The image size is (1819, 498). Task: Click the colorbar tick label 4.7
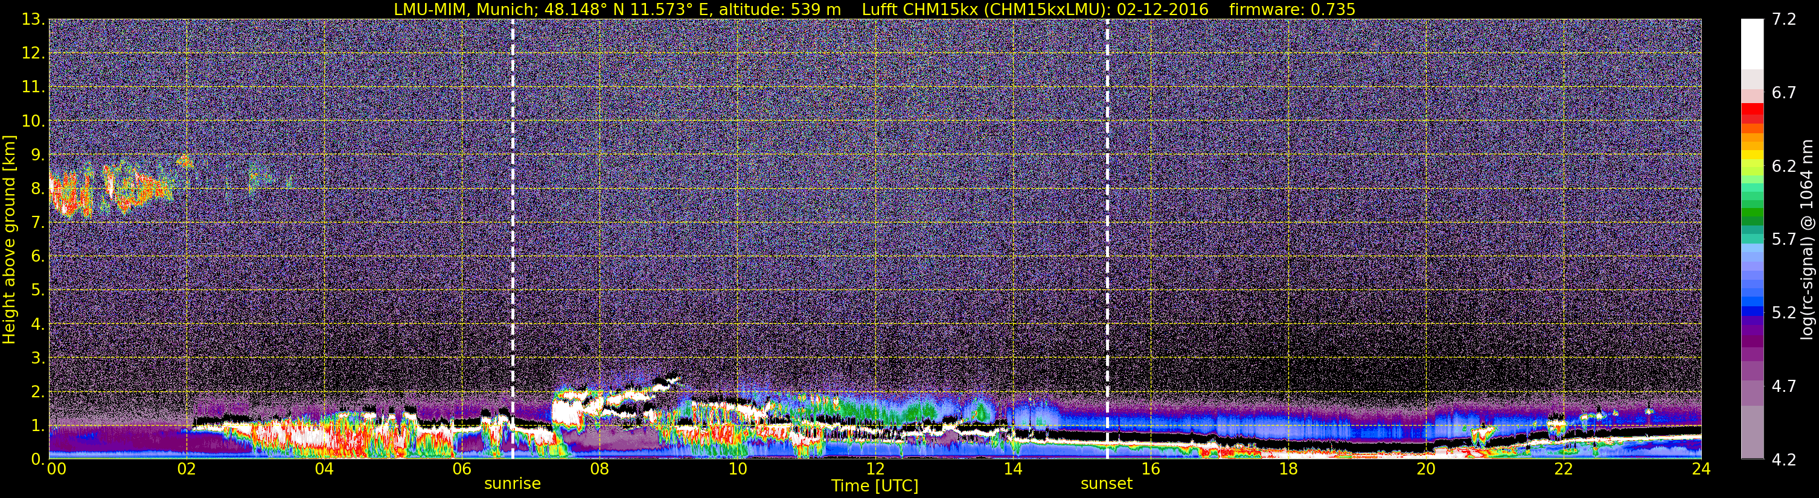pos(1784,386)
